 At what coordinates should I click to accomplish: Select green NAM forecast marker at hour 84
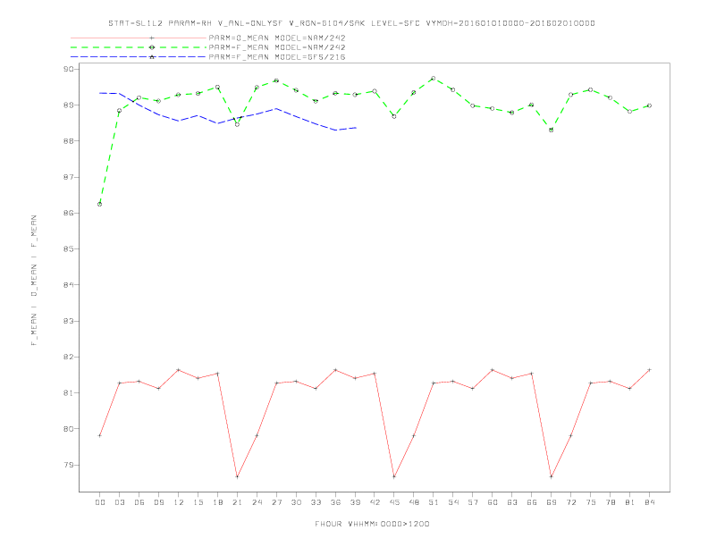click(649, 105)
